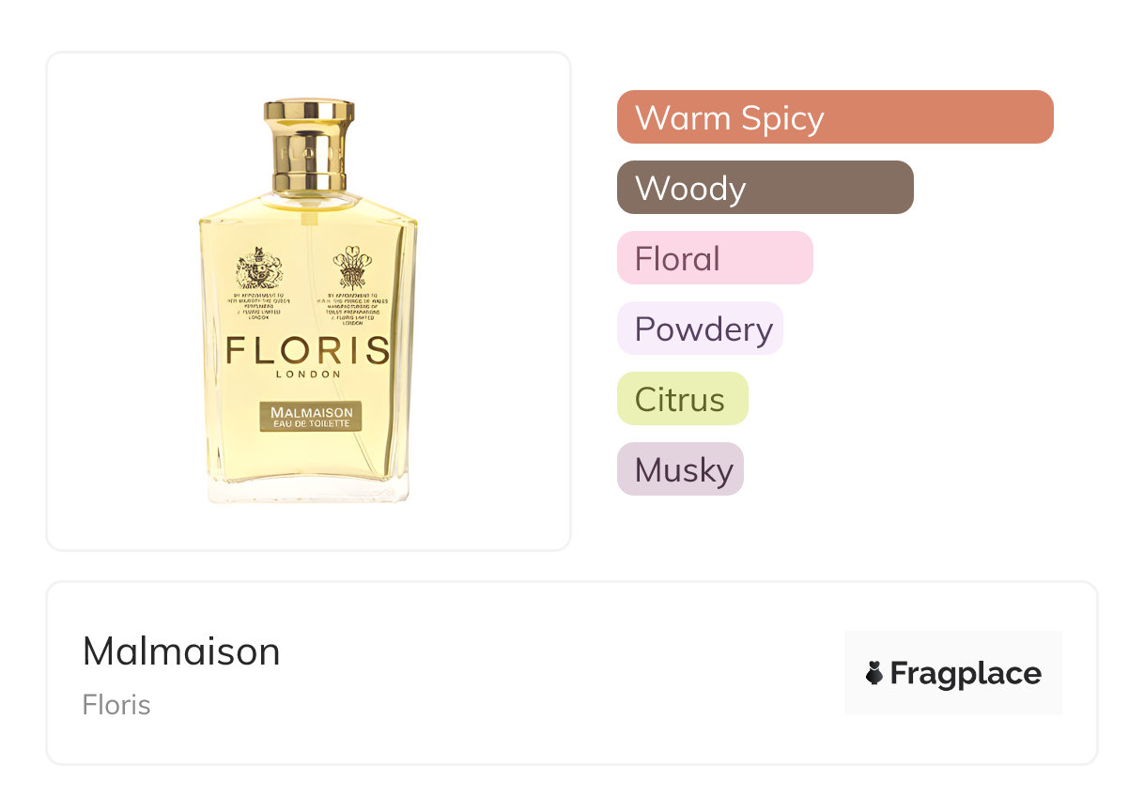Choose the Floral accord tag

(x=714, y=258)
